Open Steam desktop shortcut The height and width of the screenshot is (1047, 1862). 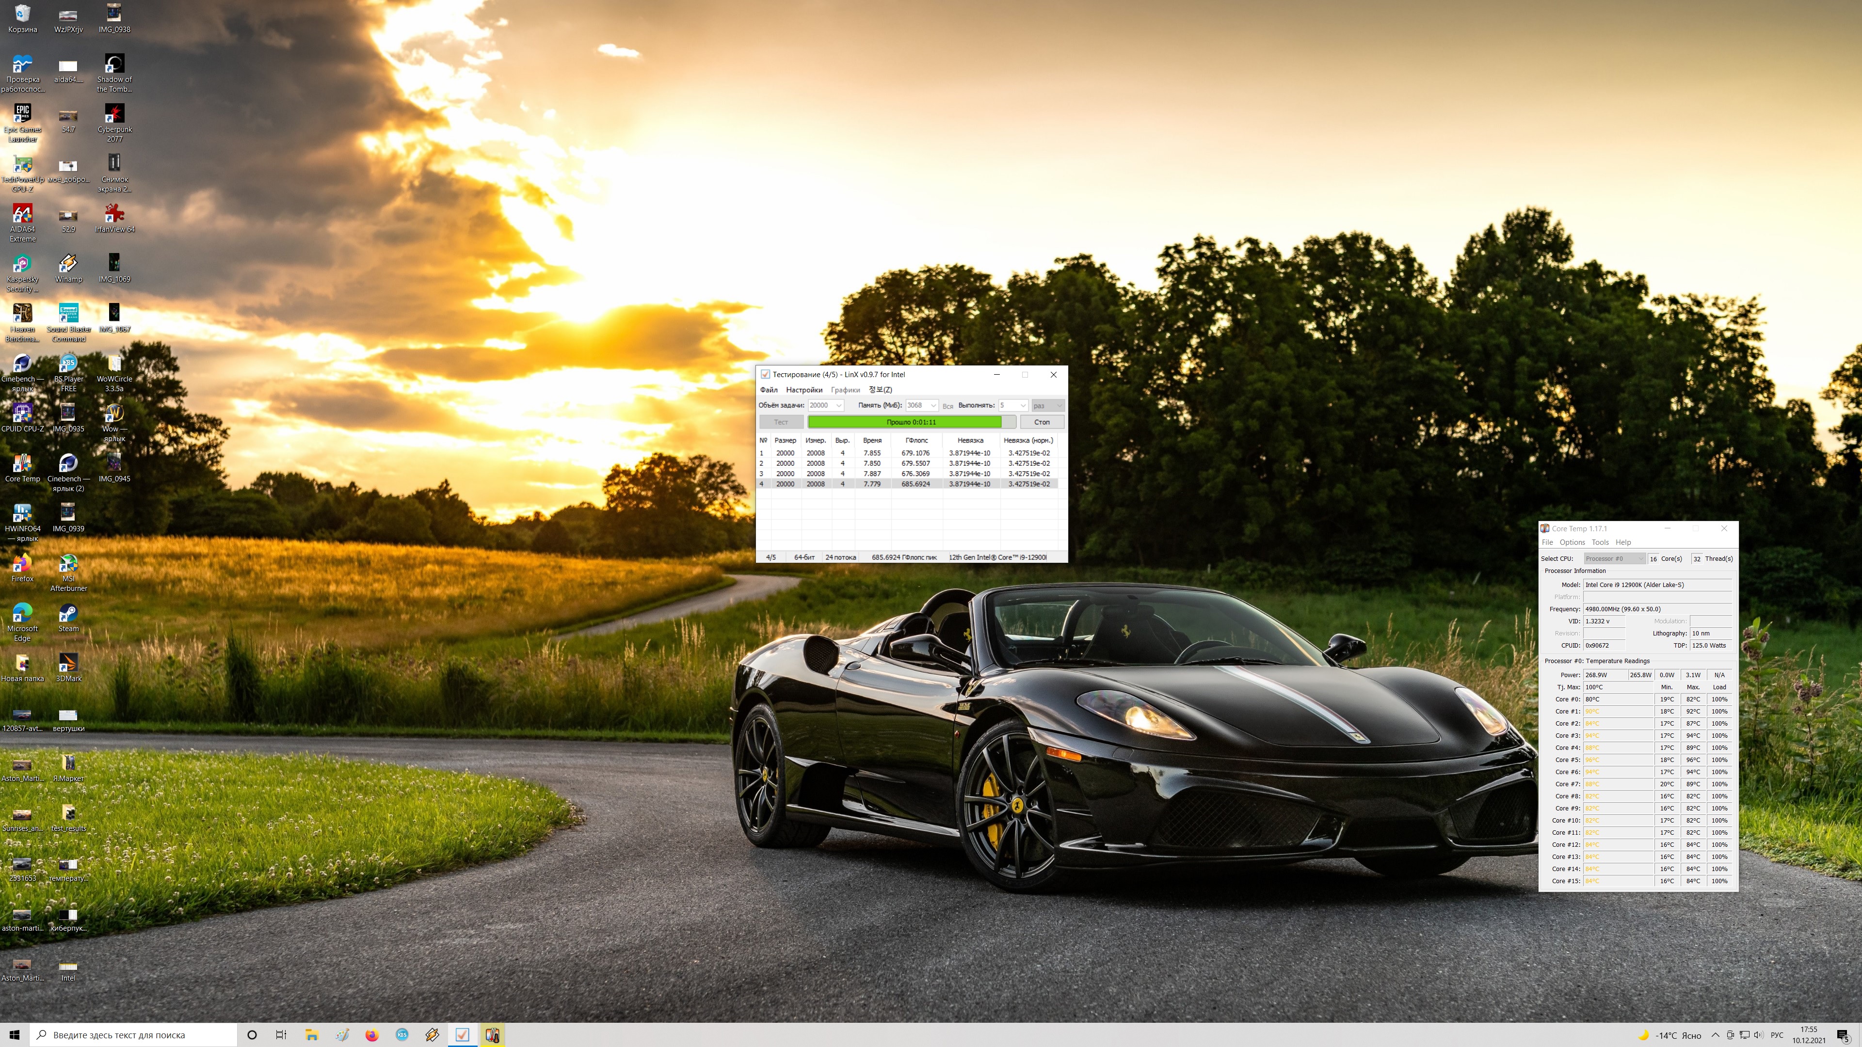(68, 614)
